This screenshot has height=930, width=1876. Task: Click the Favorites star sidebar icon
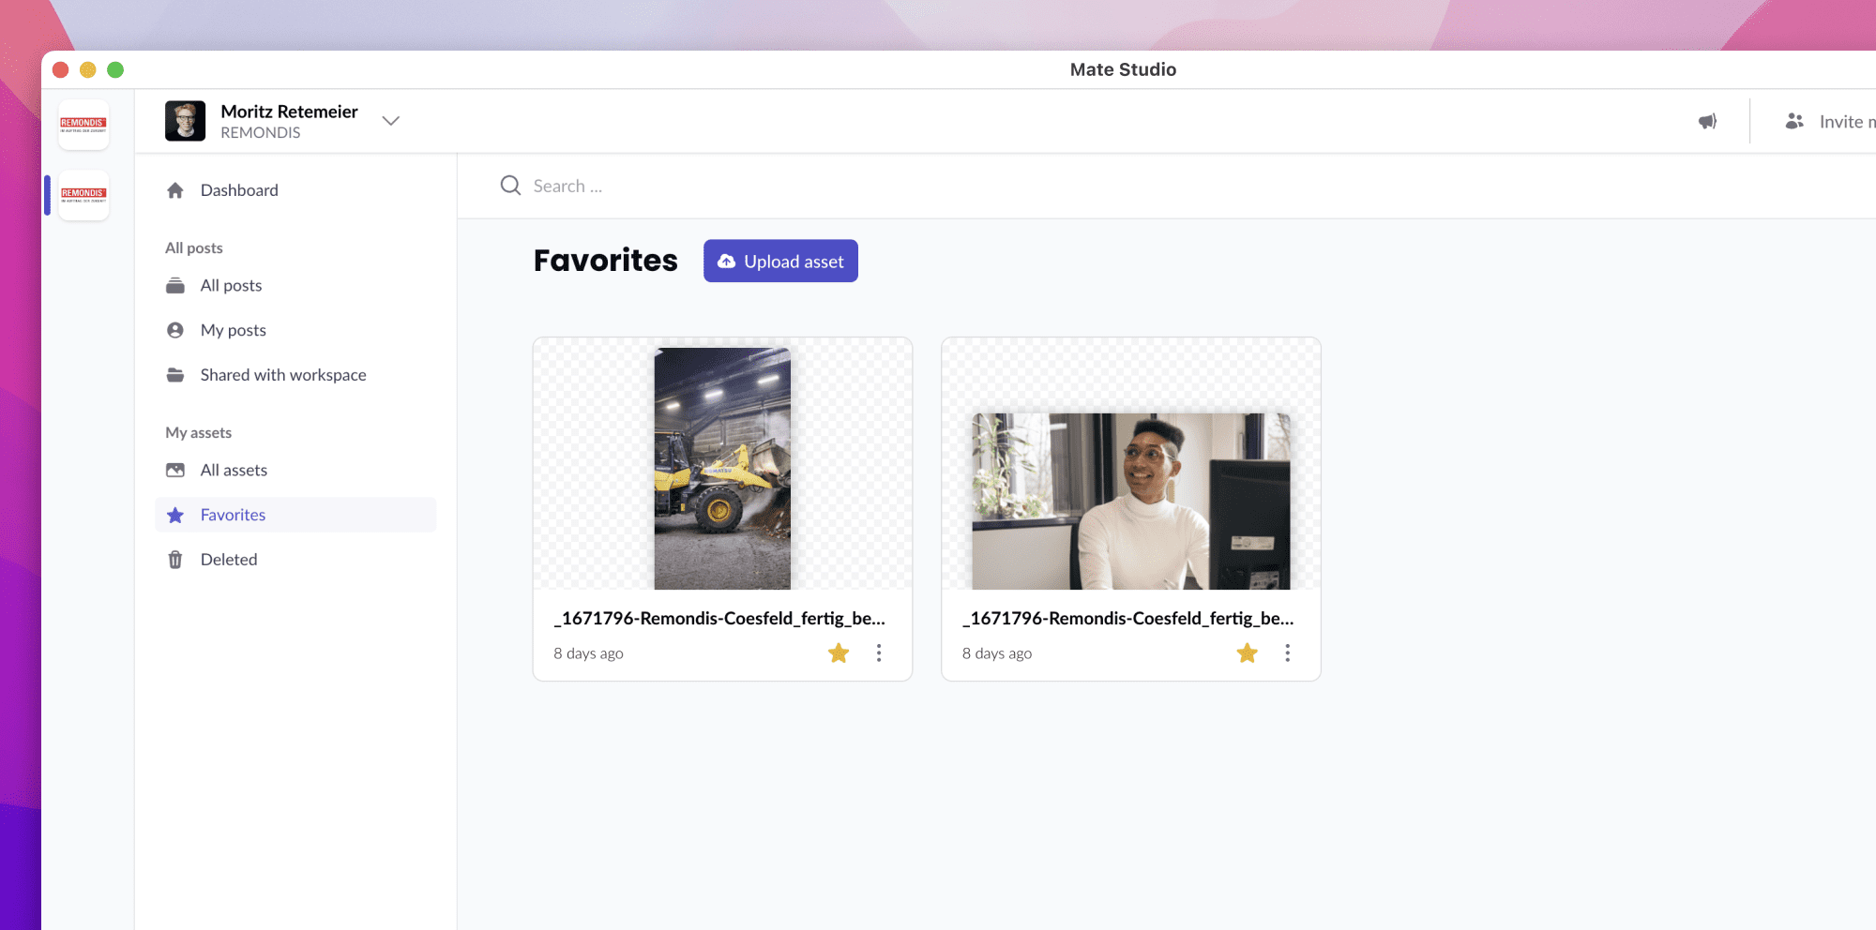tap(175, 515)
